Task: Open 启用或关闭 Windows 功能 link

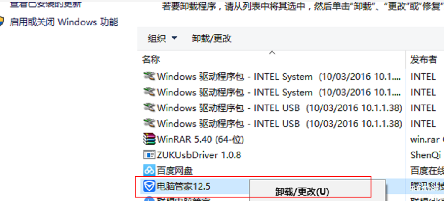Action: (64, 22)
